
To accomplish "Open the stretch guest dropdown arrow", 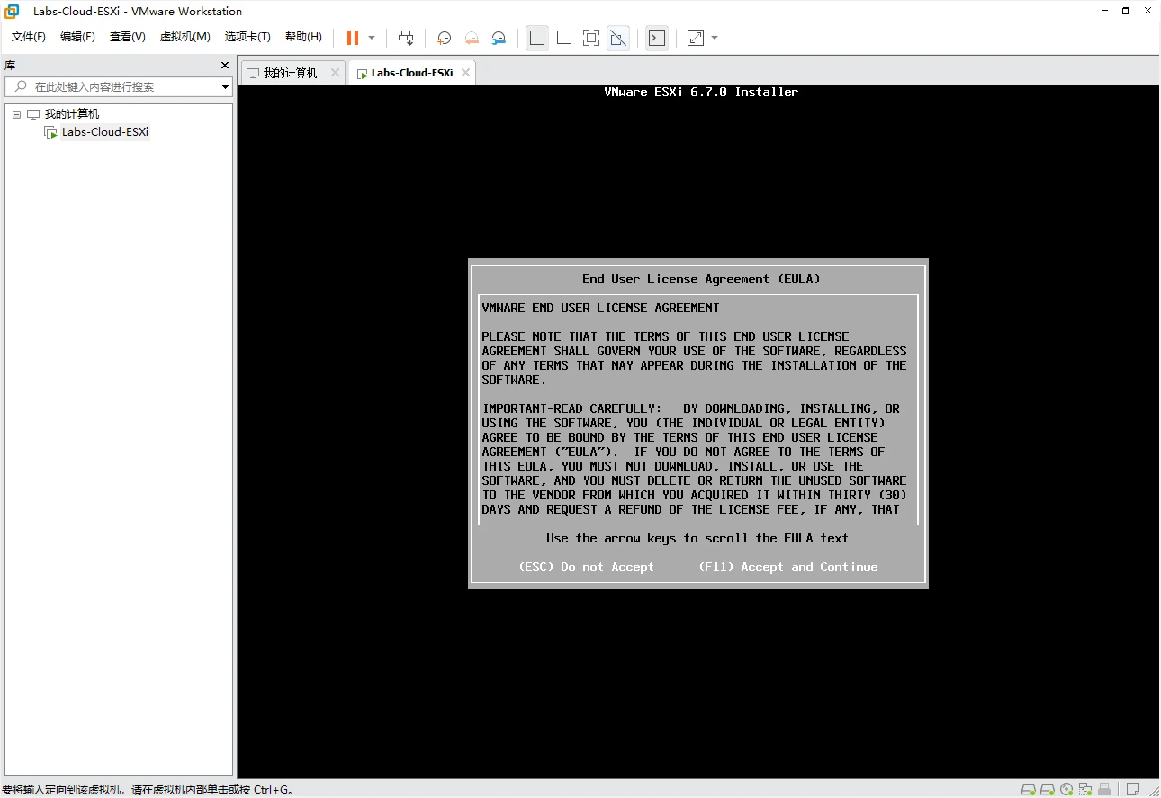I will (x=715, y=38).
